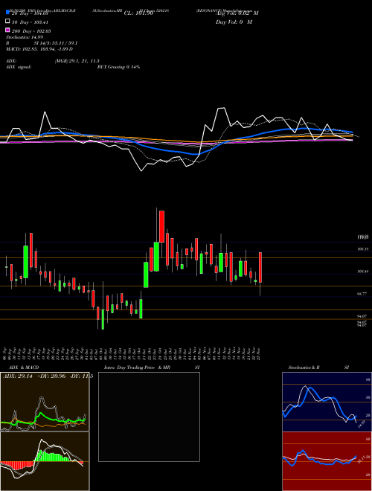Open the red RSI chart panel
The image size is (372, 491).
click(327, 461)
